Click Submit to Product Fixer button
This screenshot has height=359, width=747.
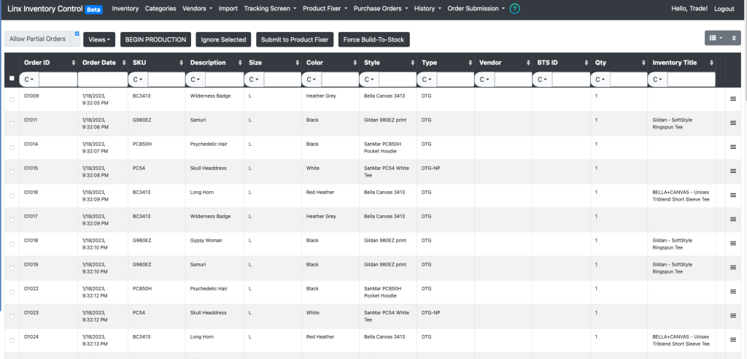(295, 39)
